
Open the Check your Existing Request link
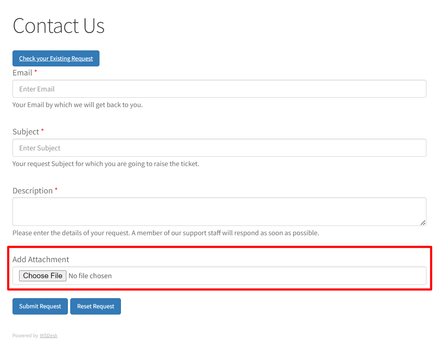(x=56, y=58)
